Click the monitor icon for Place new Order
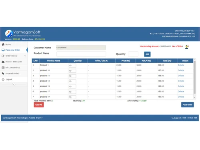The height and width of the screenshot is (150, 200). 3,50
